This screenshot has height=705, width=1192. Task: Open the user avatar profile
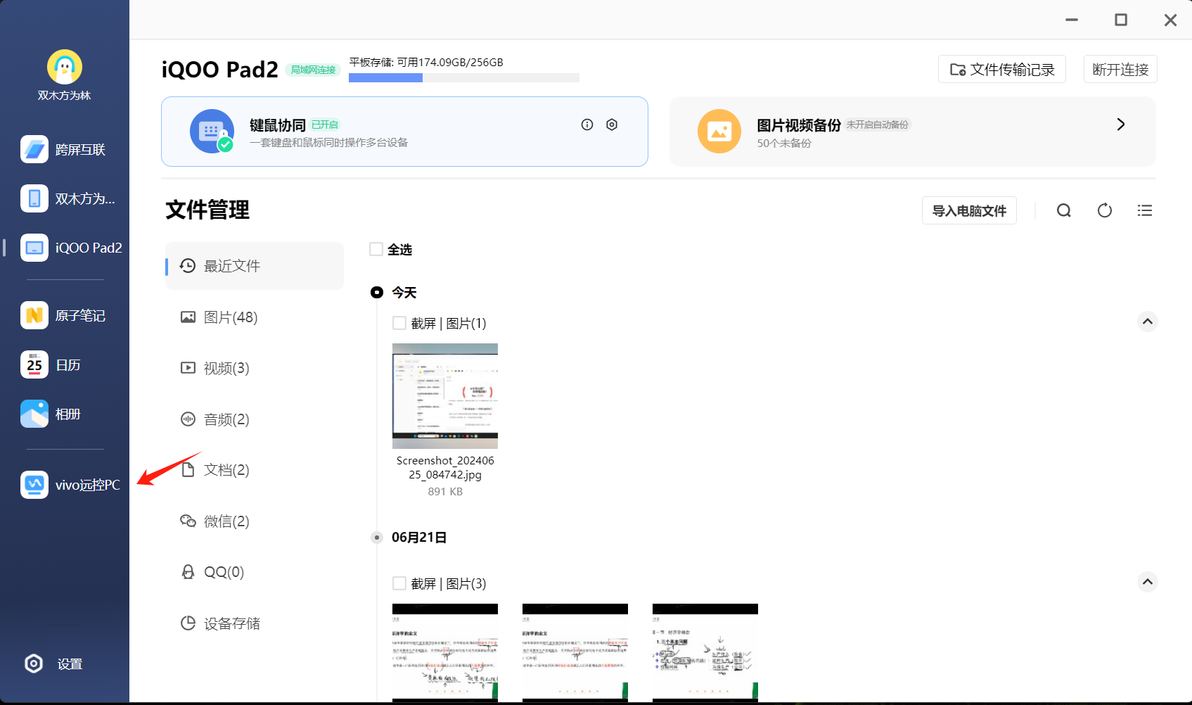click(65, 67)
